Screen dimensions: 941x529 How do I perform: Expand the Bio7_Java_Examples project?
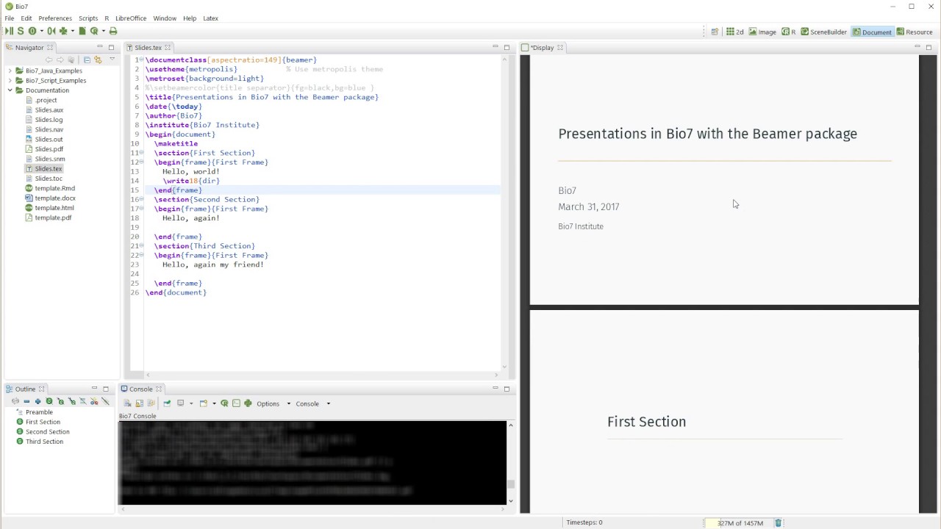10,71
